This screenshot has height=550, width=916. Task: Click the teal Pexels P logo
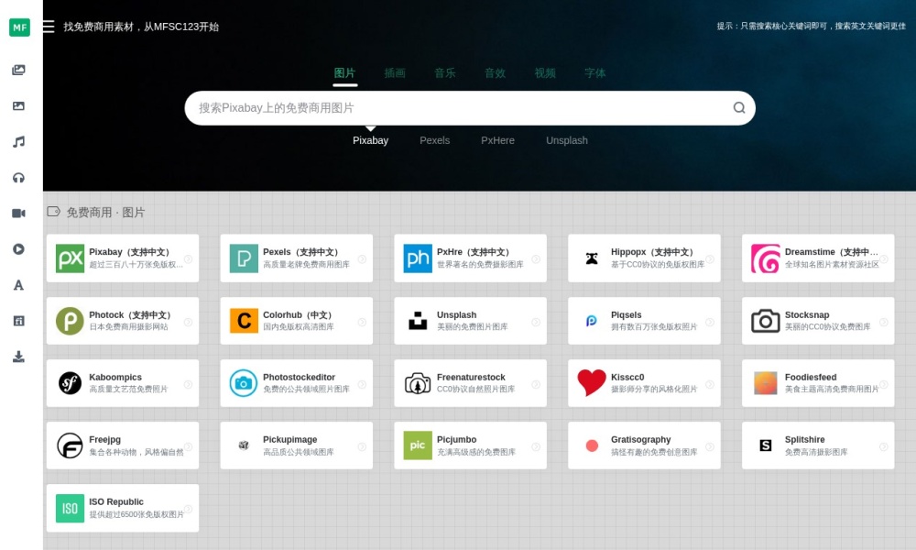(244, 258)
